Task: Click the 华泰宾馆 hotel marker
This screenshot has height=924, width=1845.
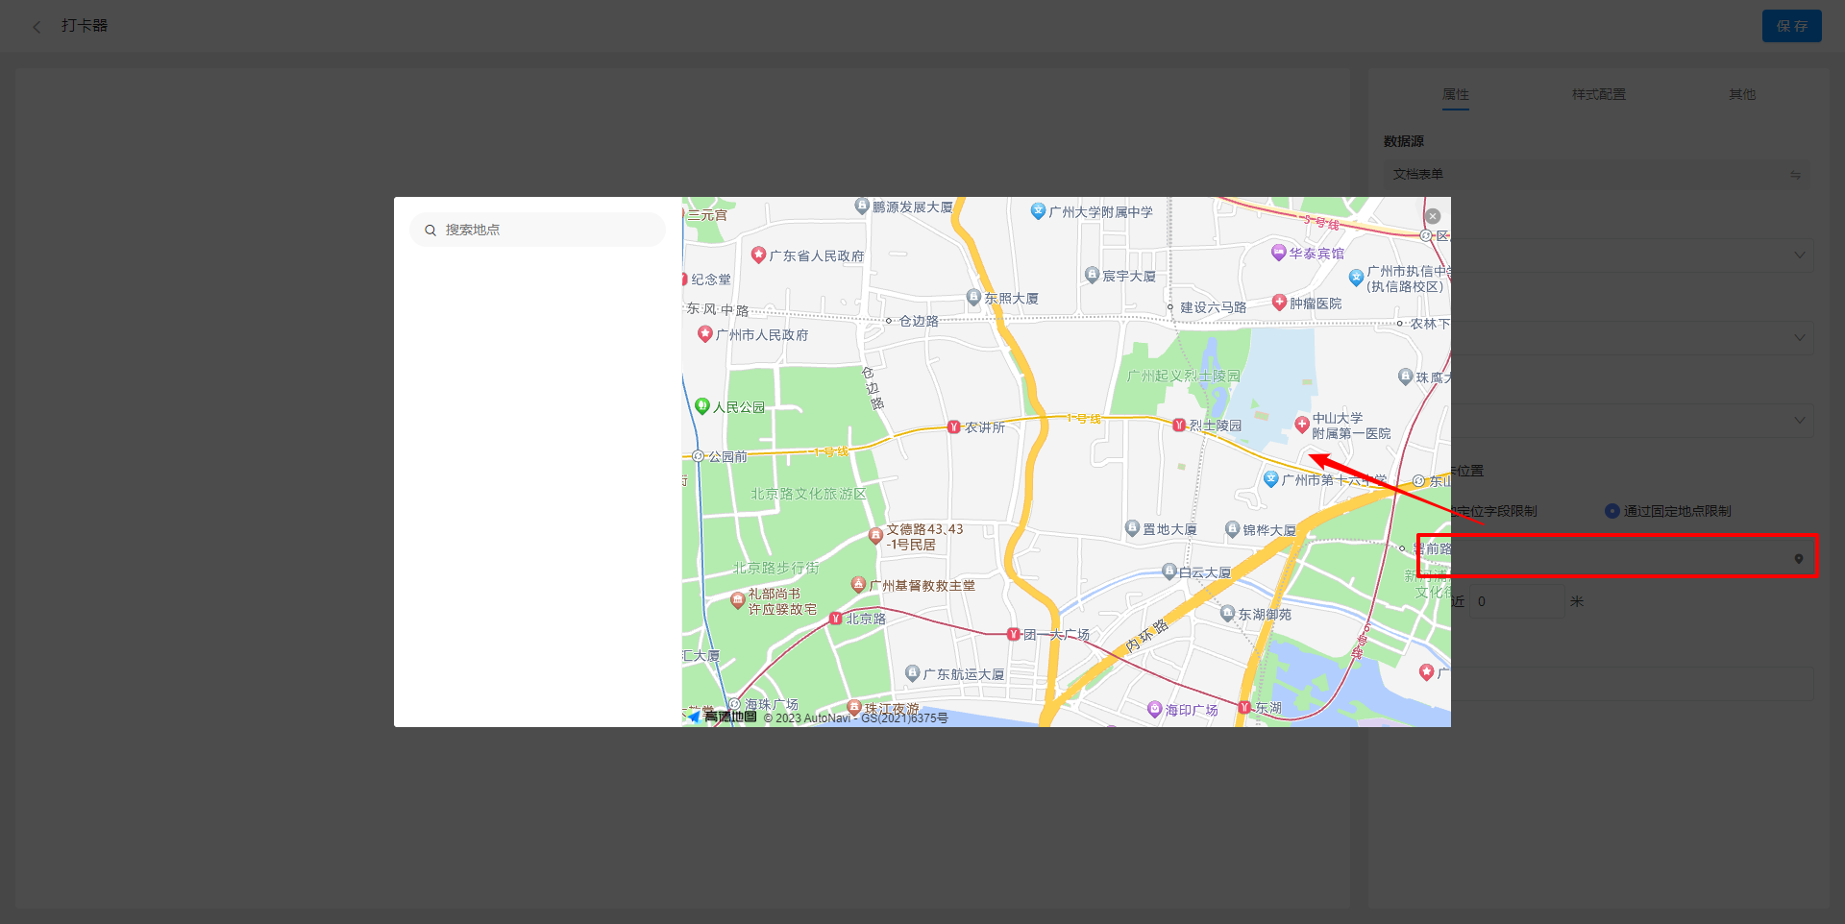Action: (x=1278, y=253)
